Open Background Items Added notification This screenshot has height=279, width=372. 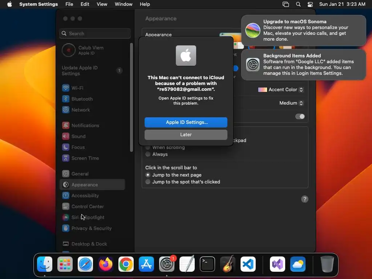point(303,65)
